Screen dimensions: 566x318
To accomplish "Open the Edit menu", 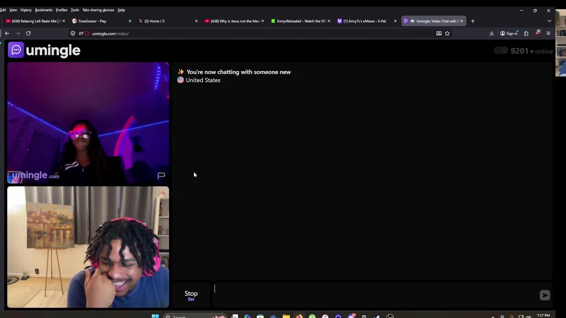I will [3, 10].
